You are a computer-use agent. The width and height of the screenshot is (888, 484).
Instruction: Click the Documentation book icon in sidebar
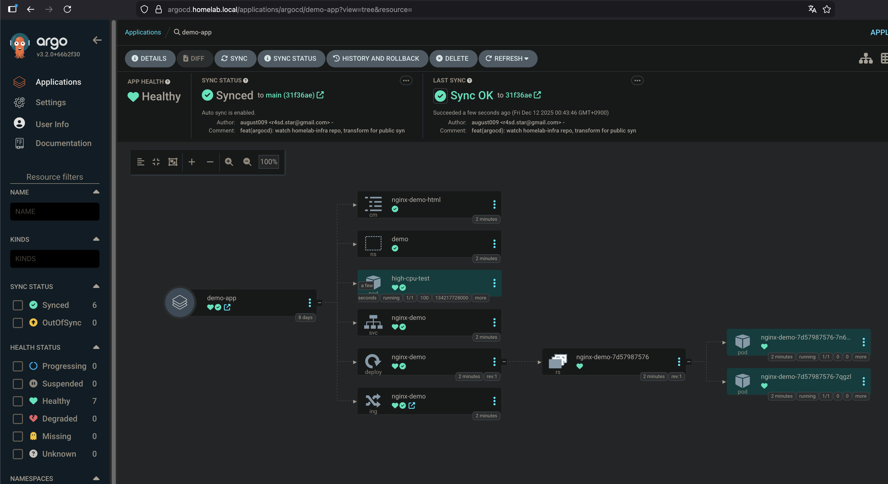(19, 143)
